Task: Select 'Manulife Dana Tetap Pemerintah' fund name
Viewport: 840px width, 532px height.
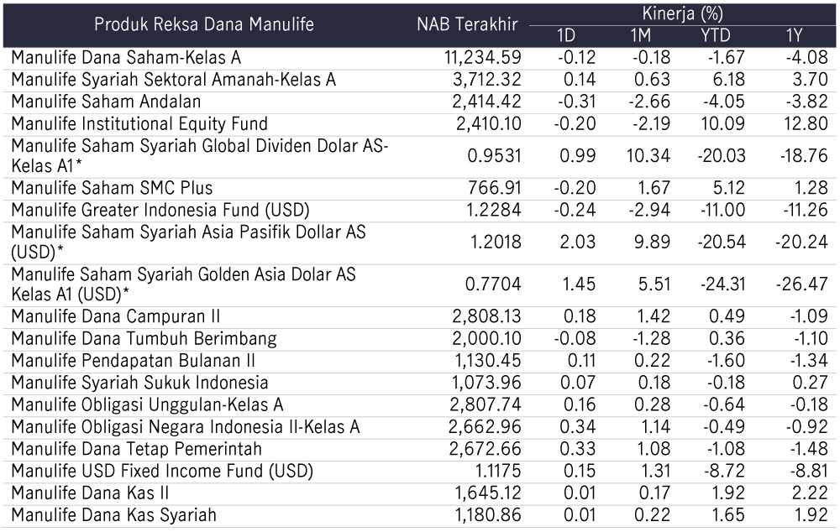Action: (x=137, y=449)
